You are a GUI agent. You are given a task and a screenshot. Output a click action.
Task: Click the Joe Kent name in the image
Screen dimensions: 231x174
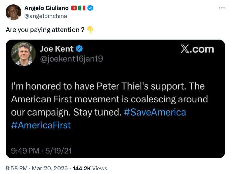(57, 49)
